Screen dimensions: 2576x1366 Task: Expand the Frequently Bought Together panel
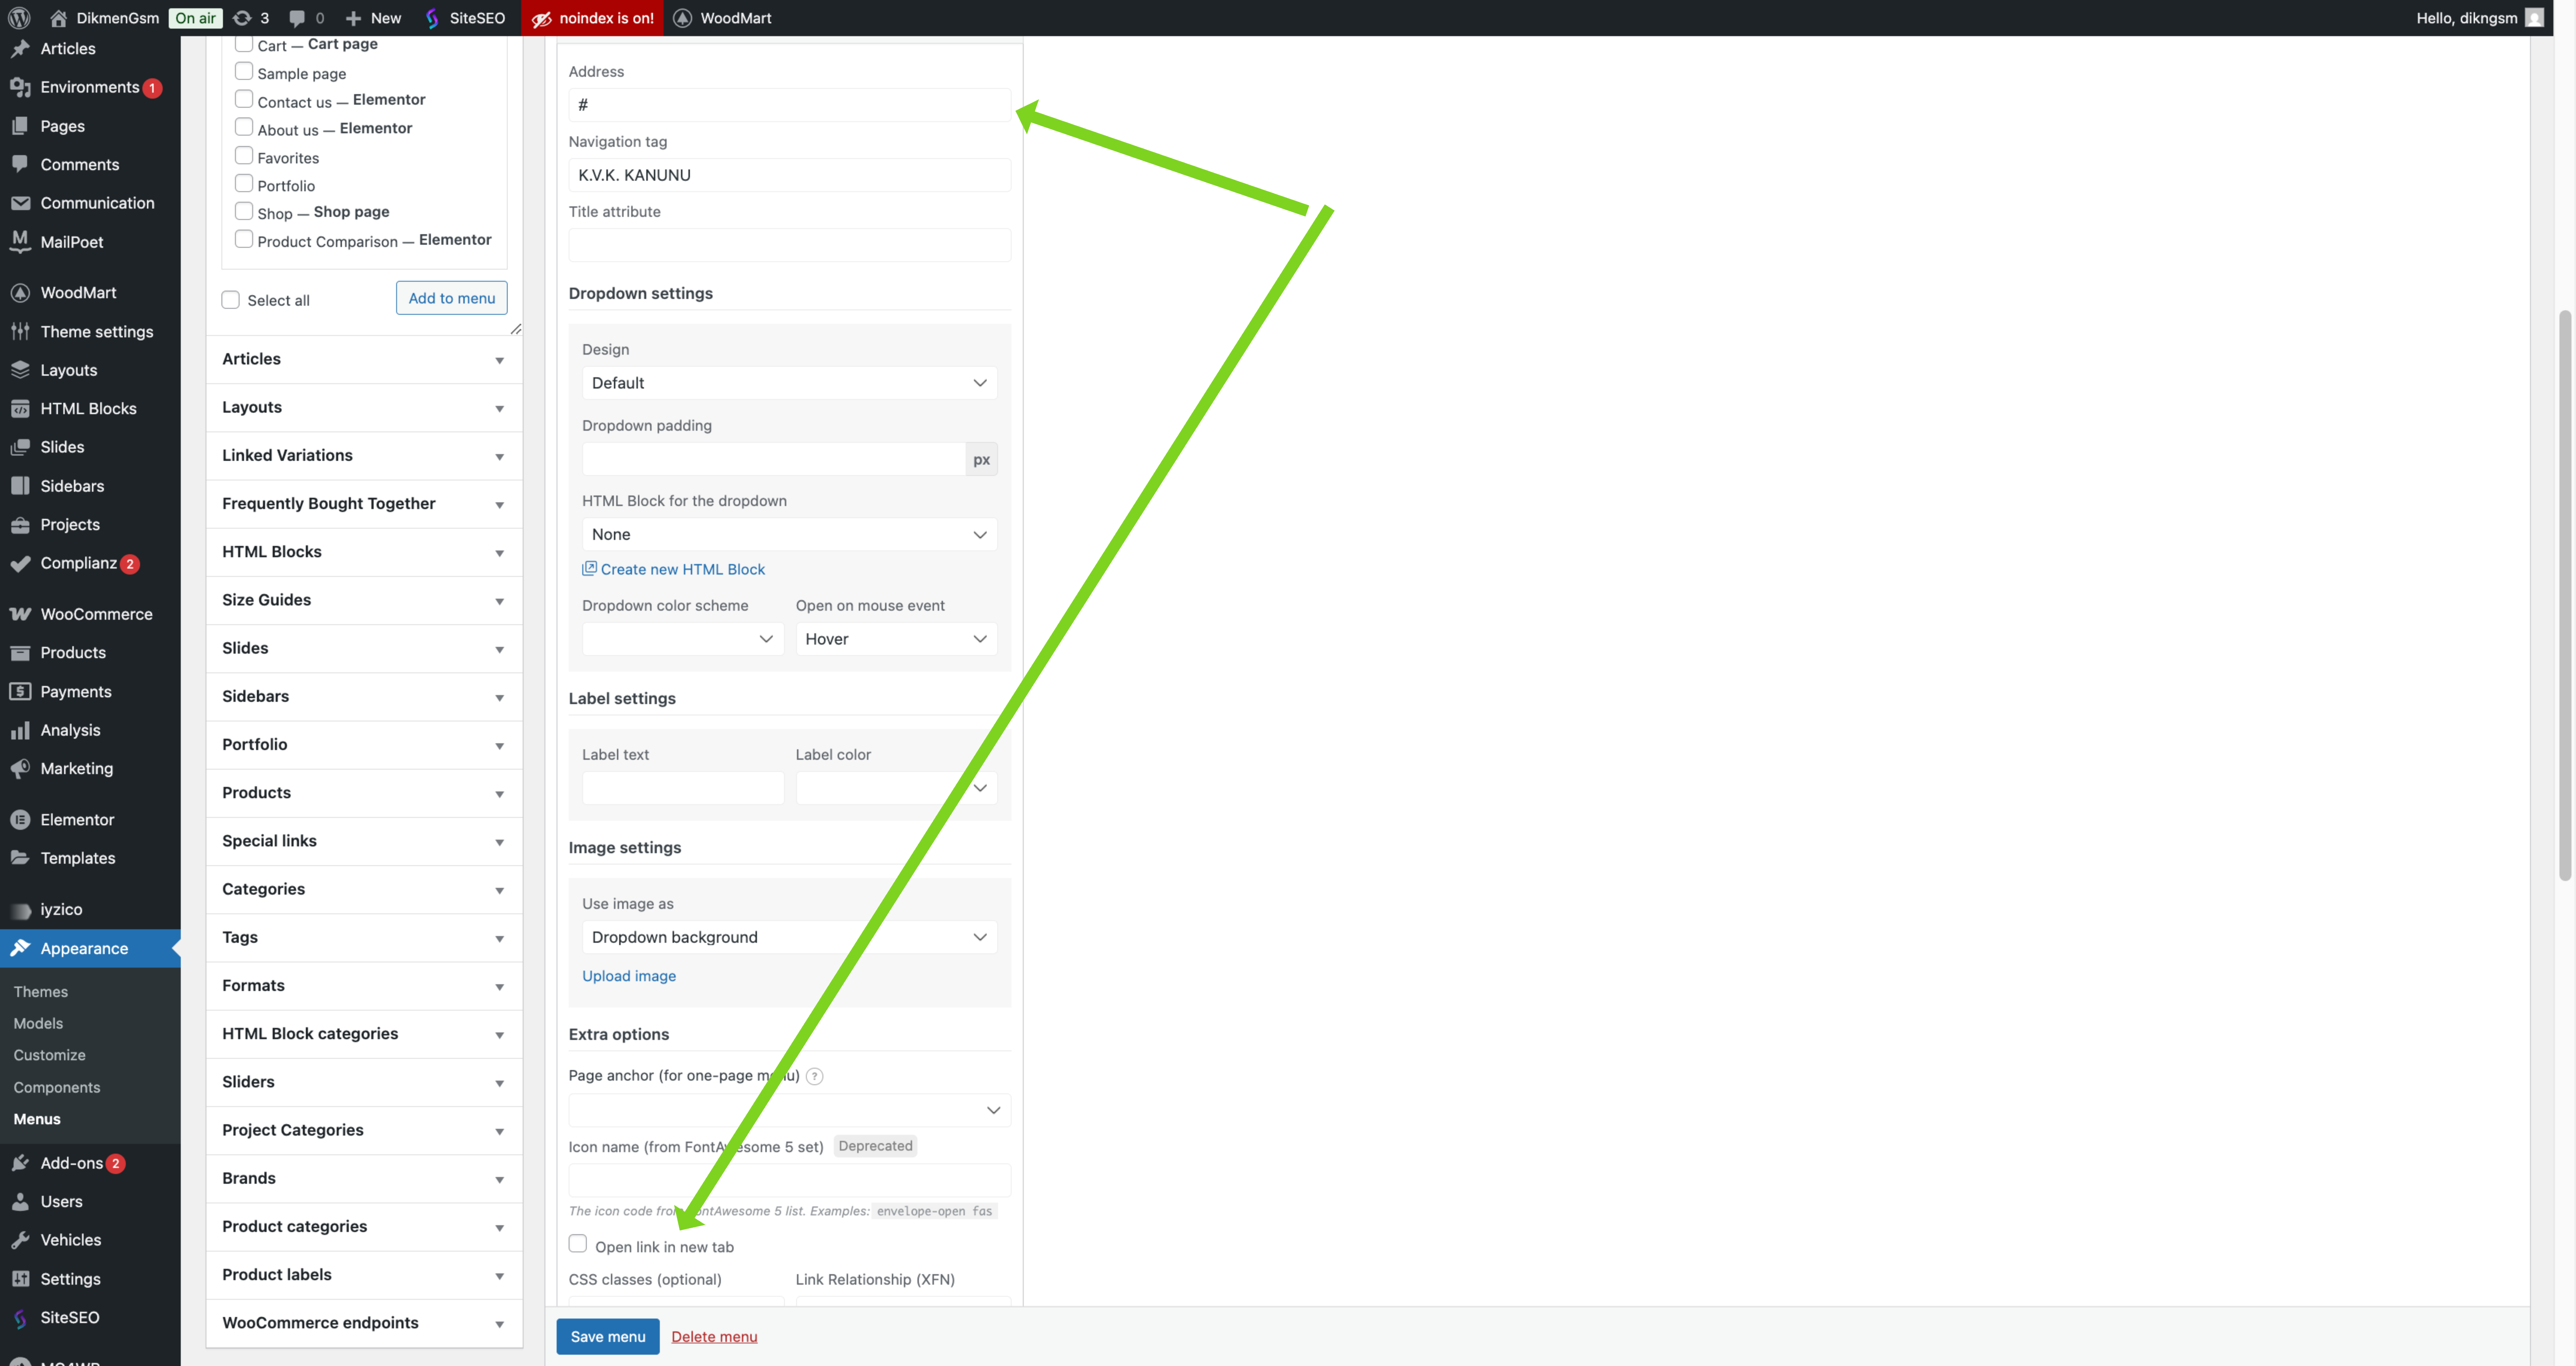[x=364, y=504]
